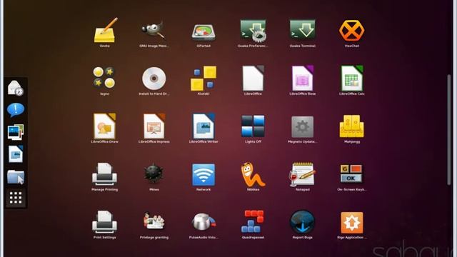Open the Files manager from the dock

tap(16, 176)
